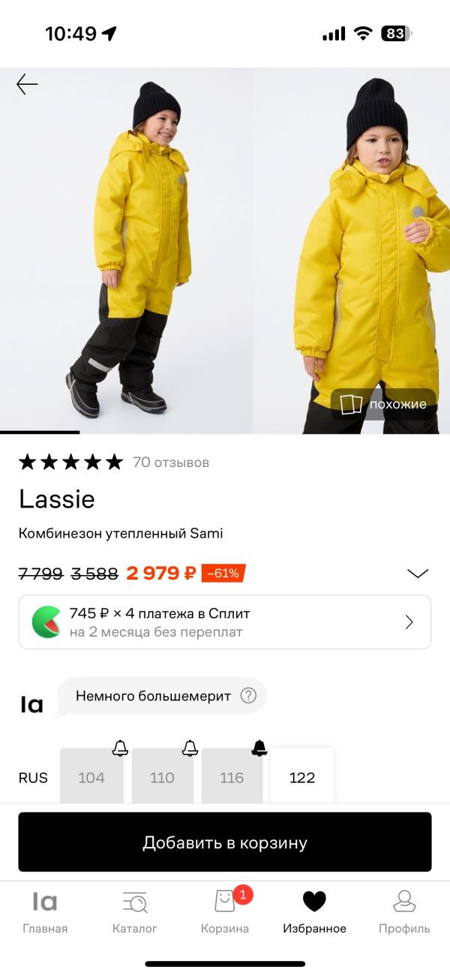The height and width of the screenshot is (976, 450).
Task: Disable active bell for size 116
Action: click(259, 748)
